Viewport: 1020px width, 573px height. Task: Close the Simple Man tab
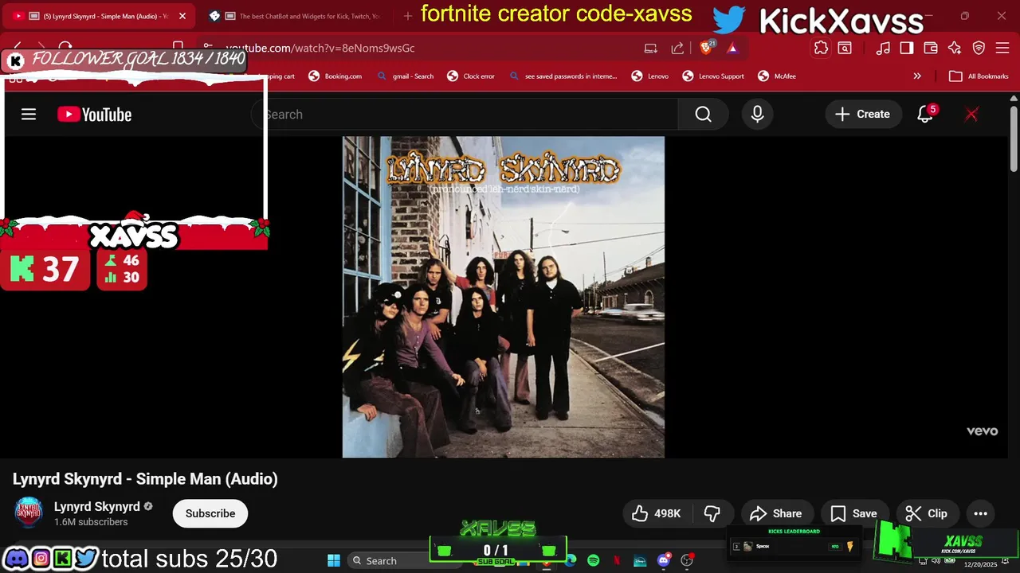point(182,16)
